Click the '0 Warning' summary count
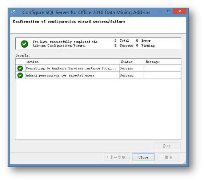Image resolution: width=204 pixels, height=182 pixels. tap(145, 46)
